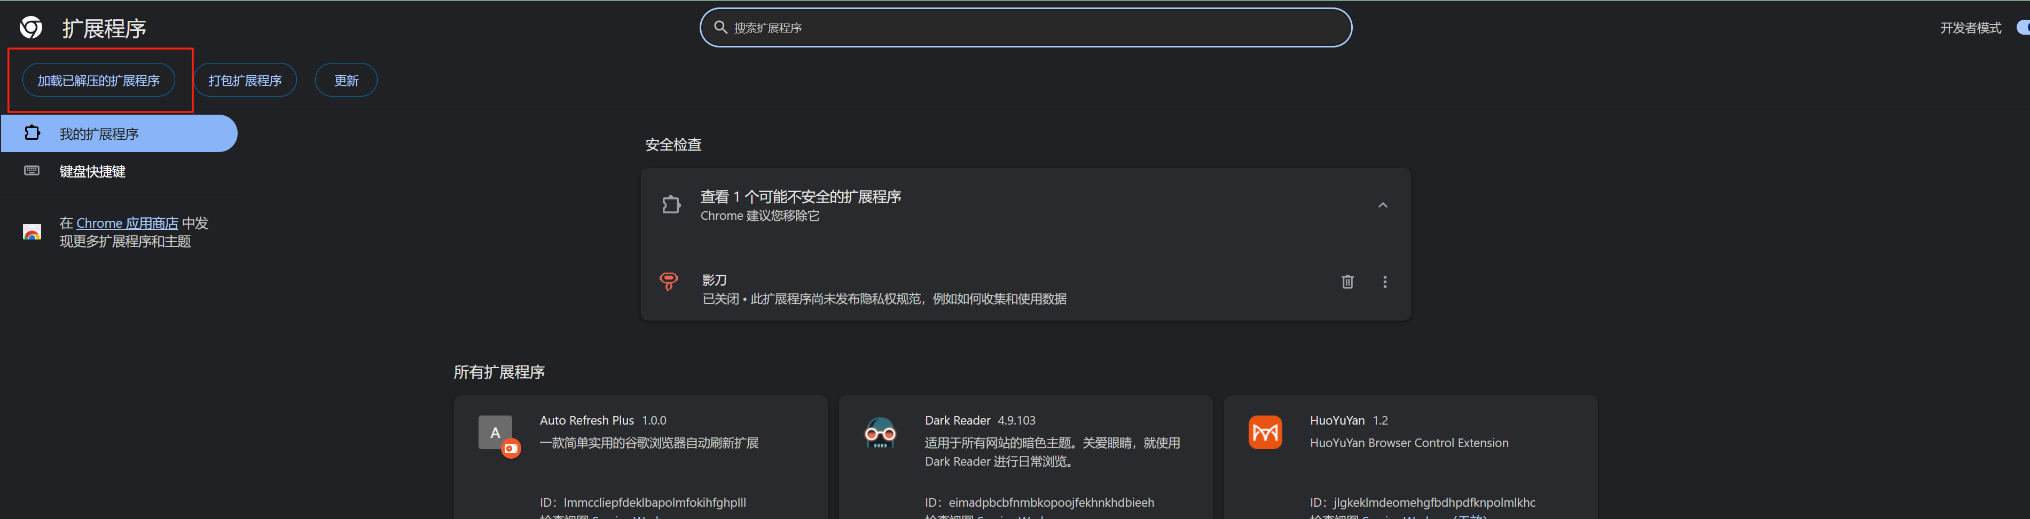Click 所有扩展程序 heading
Screen dimensions: 2030x519
[x=499, y=372]
